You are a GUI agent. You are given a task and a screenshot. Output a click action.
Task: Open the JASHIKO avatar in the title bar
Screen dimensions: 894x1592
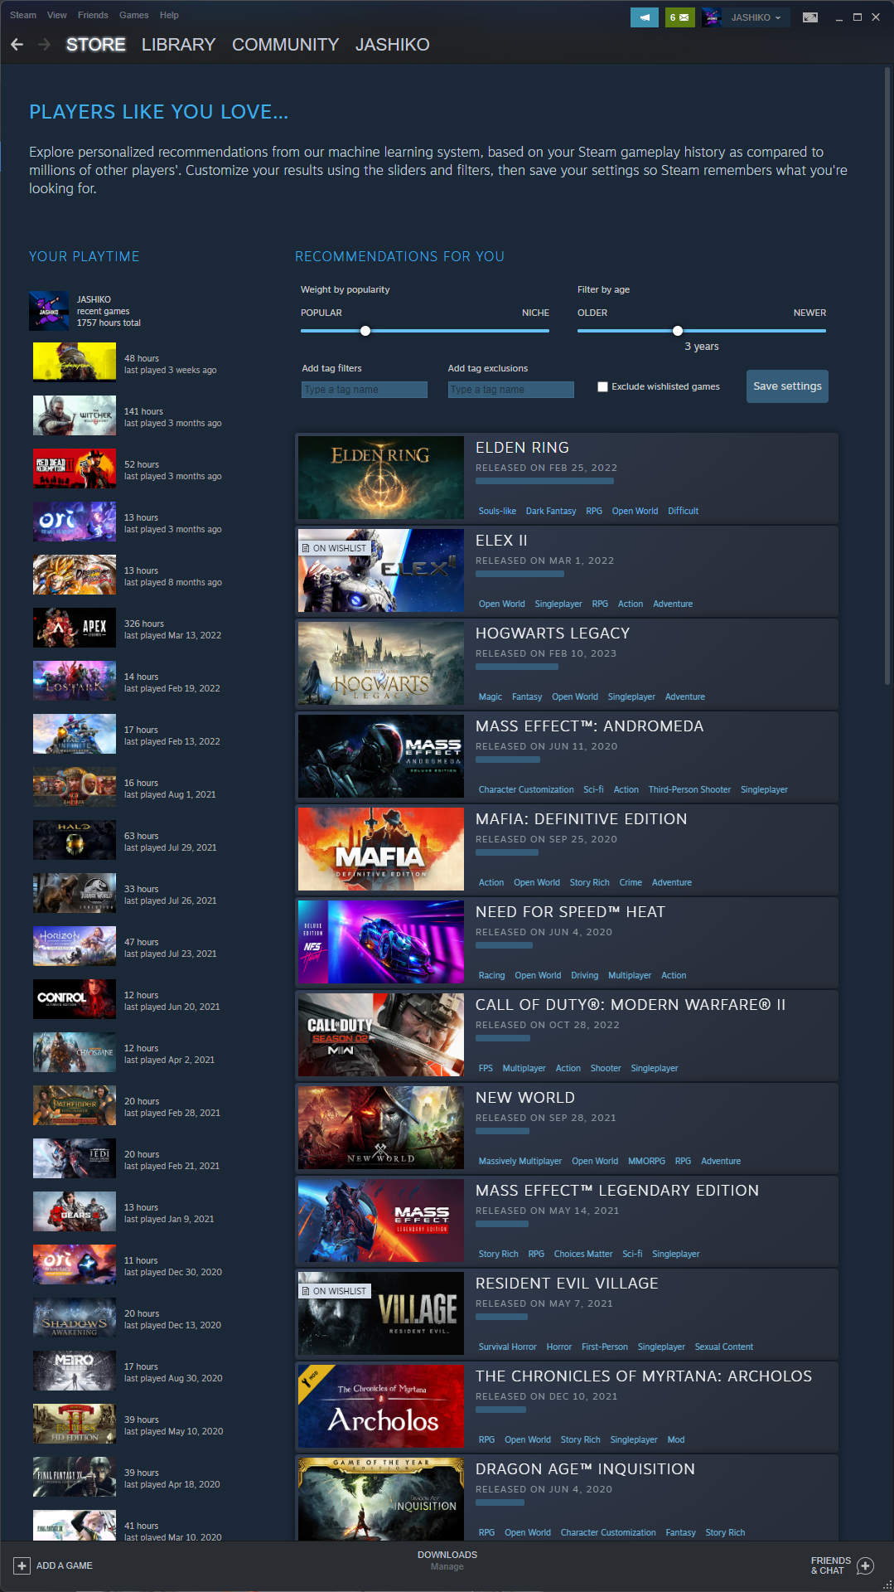(712, 17)
